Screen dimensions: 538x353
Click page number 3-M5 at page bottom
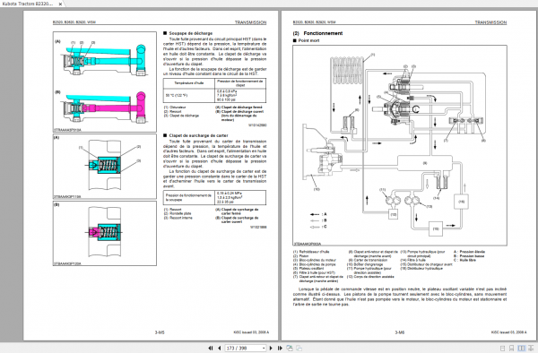[160, 332]
